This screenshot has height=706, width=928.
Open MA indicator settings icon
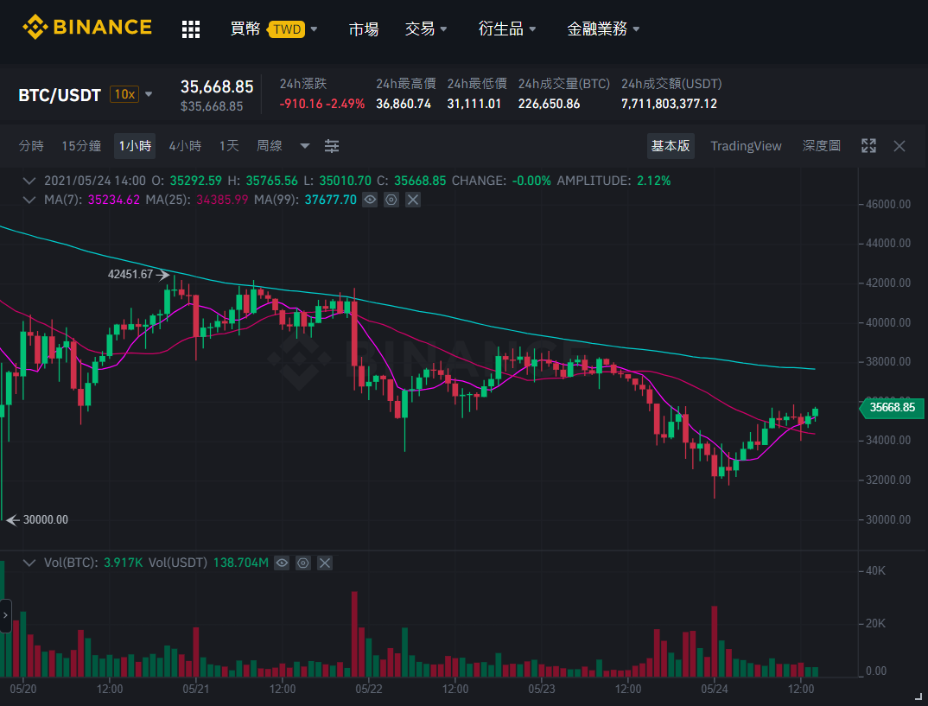[391, 200]
